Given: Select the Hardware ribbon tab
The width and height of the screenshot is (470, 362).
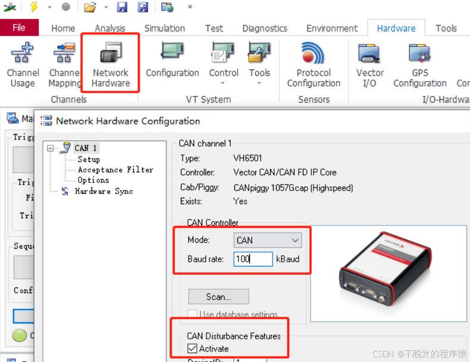Looking at the screenshot, I should (x=396, y=28).
